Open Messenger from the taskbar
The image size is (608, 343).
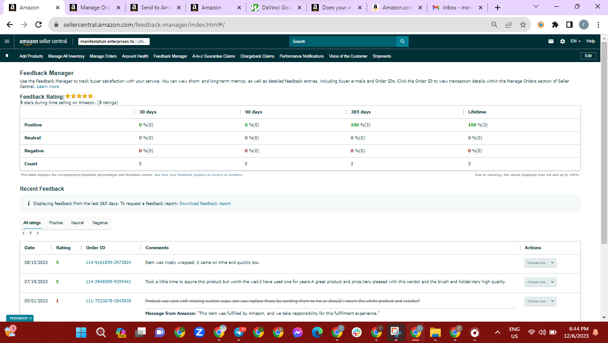pos(298,332)
